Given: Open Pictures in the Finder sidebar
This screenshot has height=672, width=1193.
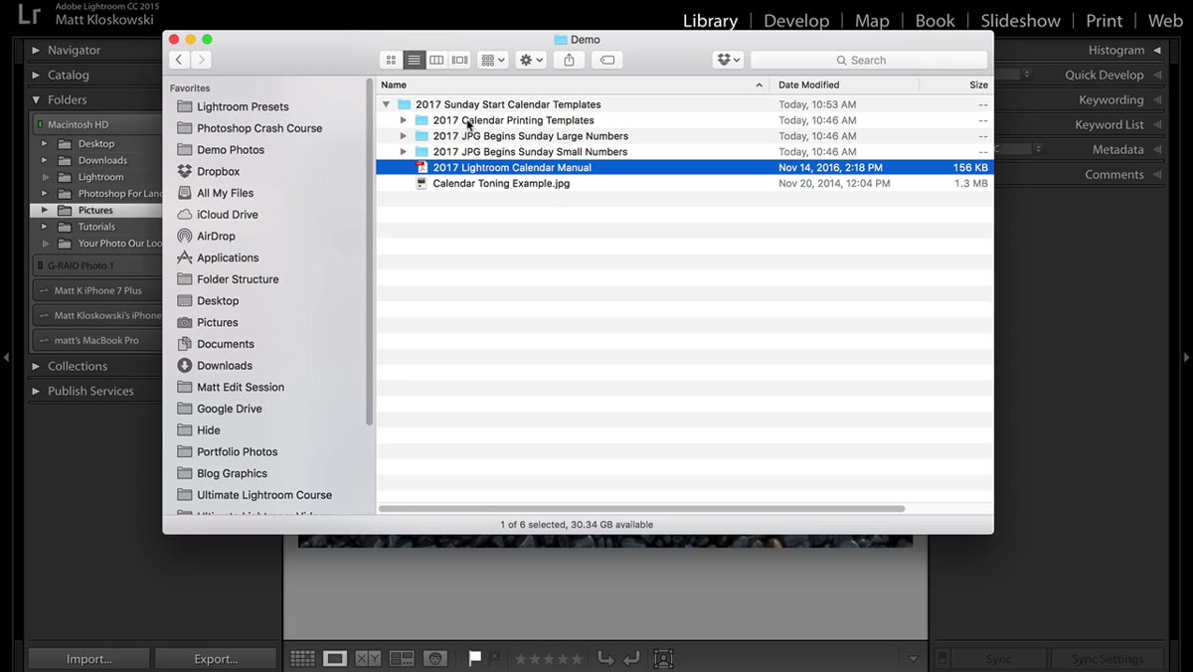Looking at the screenshot, I should coord(217,322).
